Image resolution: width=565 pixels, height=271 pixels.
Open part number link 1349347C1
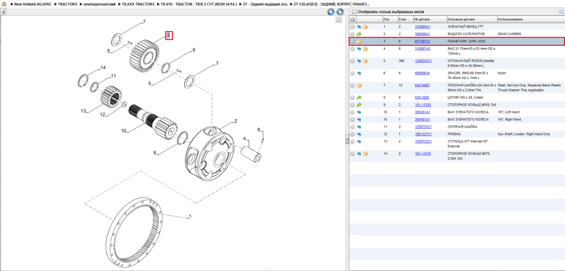coord(423,61)
